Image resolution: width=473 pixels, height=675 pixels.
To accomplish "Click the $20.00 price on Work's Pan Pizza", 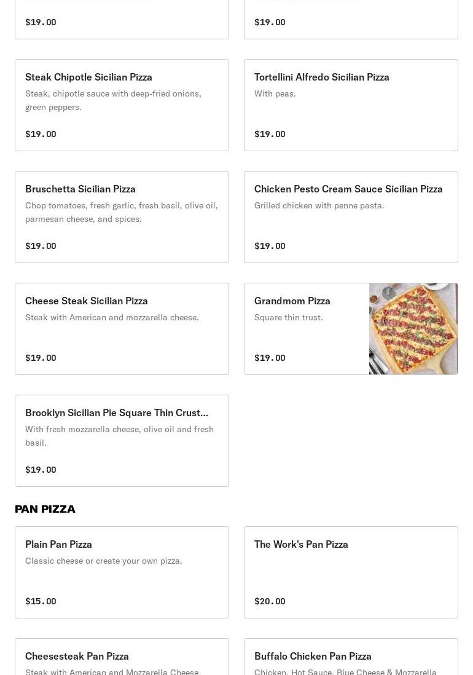I will [270, 601].
